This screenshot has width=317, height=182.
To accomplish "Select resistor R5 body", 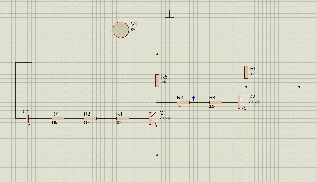I will [x=157, y=81].
